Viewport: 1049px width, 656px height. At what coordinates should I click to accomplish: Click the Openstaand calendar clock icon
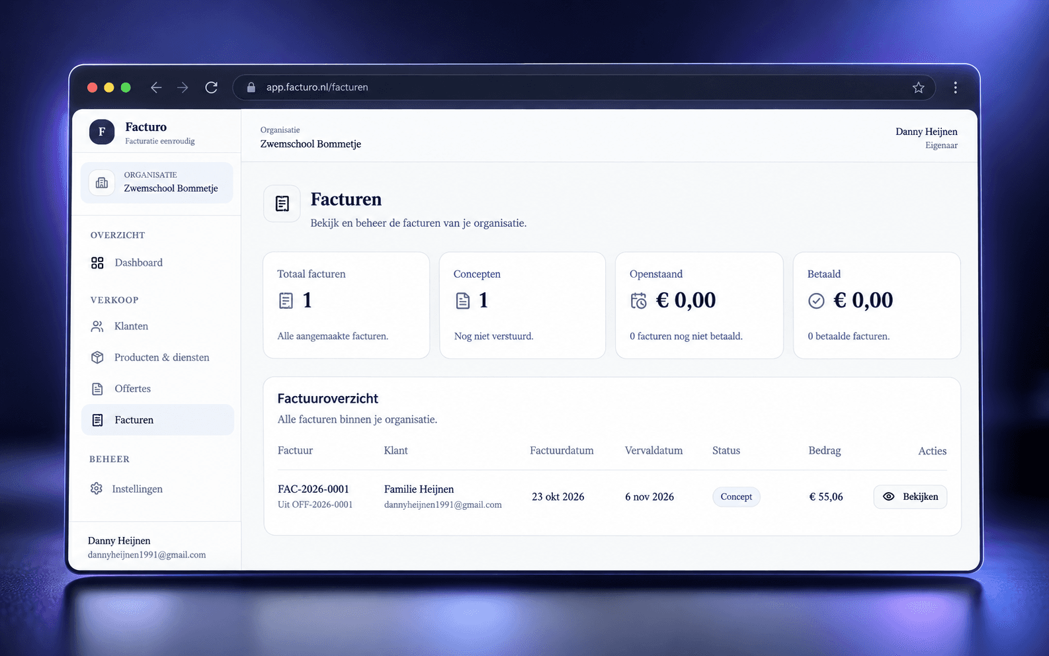[638, 301]
